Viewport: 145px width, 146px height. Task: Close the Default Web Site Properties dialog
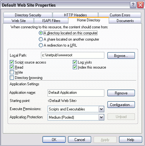(x=140, y=5)
